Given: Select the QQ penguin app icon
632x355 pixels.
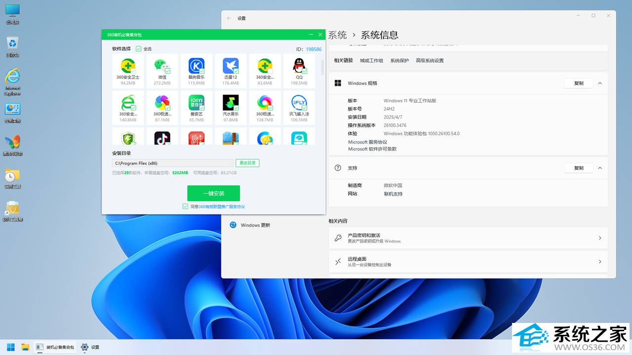Looking at the screenshot, I should 299,66.
